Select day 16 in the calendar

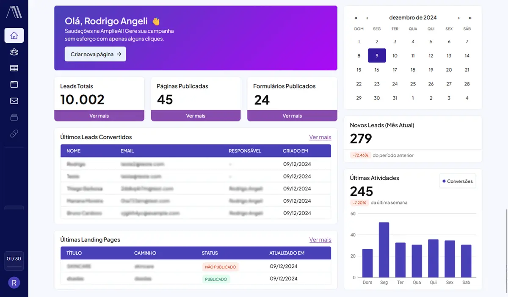point(377,70)
